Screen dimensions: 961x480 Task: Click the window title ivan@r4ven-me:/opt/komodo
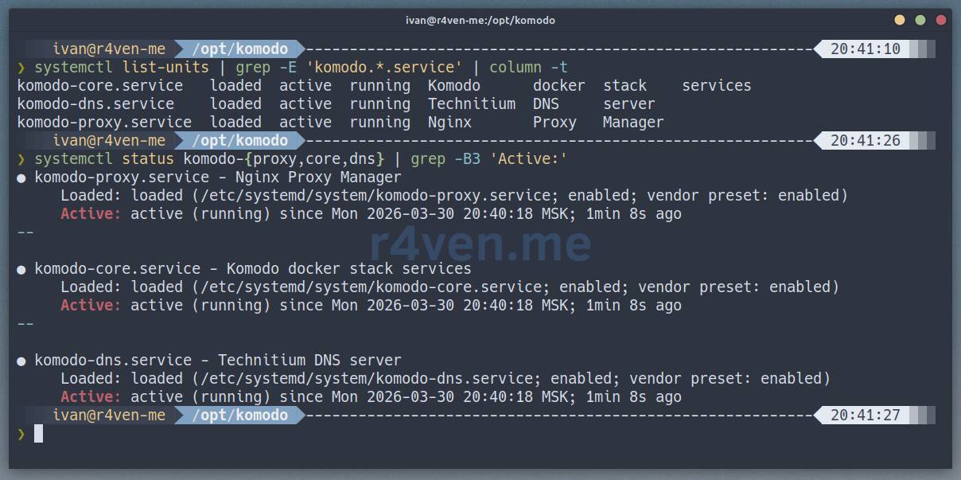[480, 20]
